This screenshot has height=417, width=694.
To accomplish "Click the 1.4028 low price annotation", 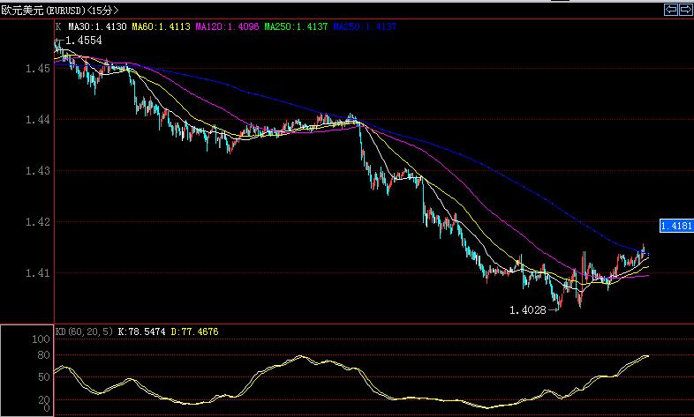I will tap(528, 310).
